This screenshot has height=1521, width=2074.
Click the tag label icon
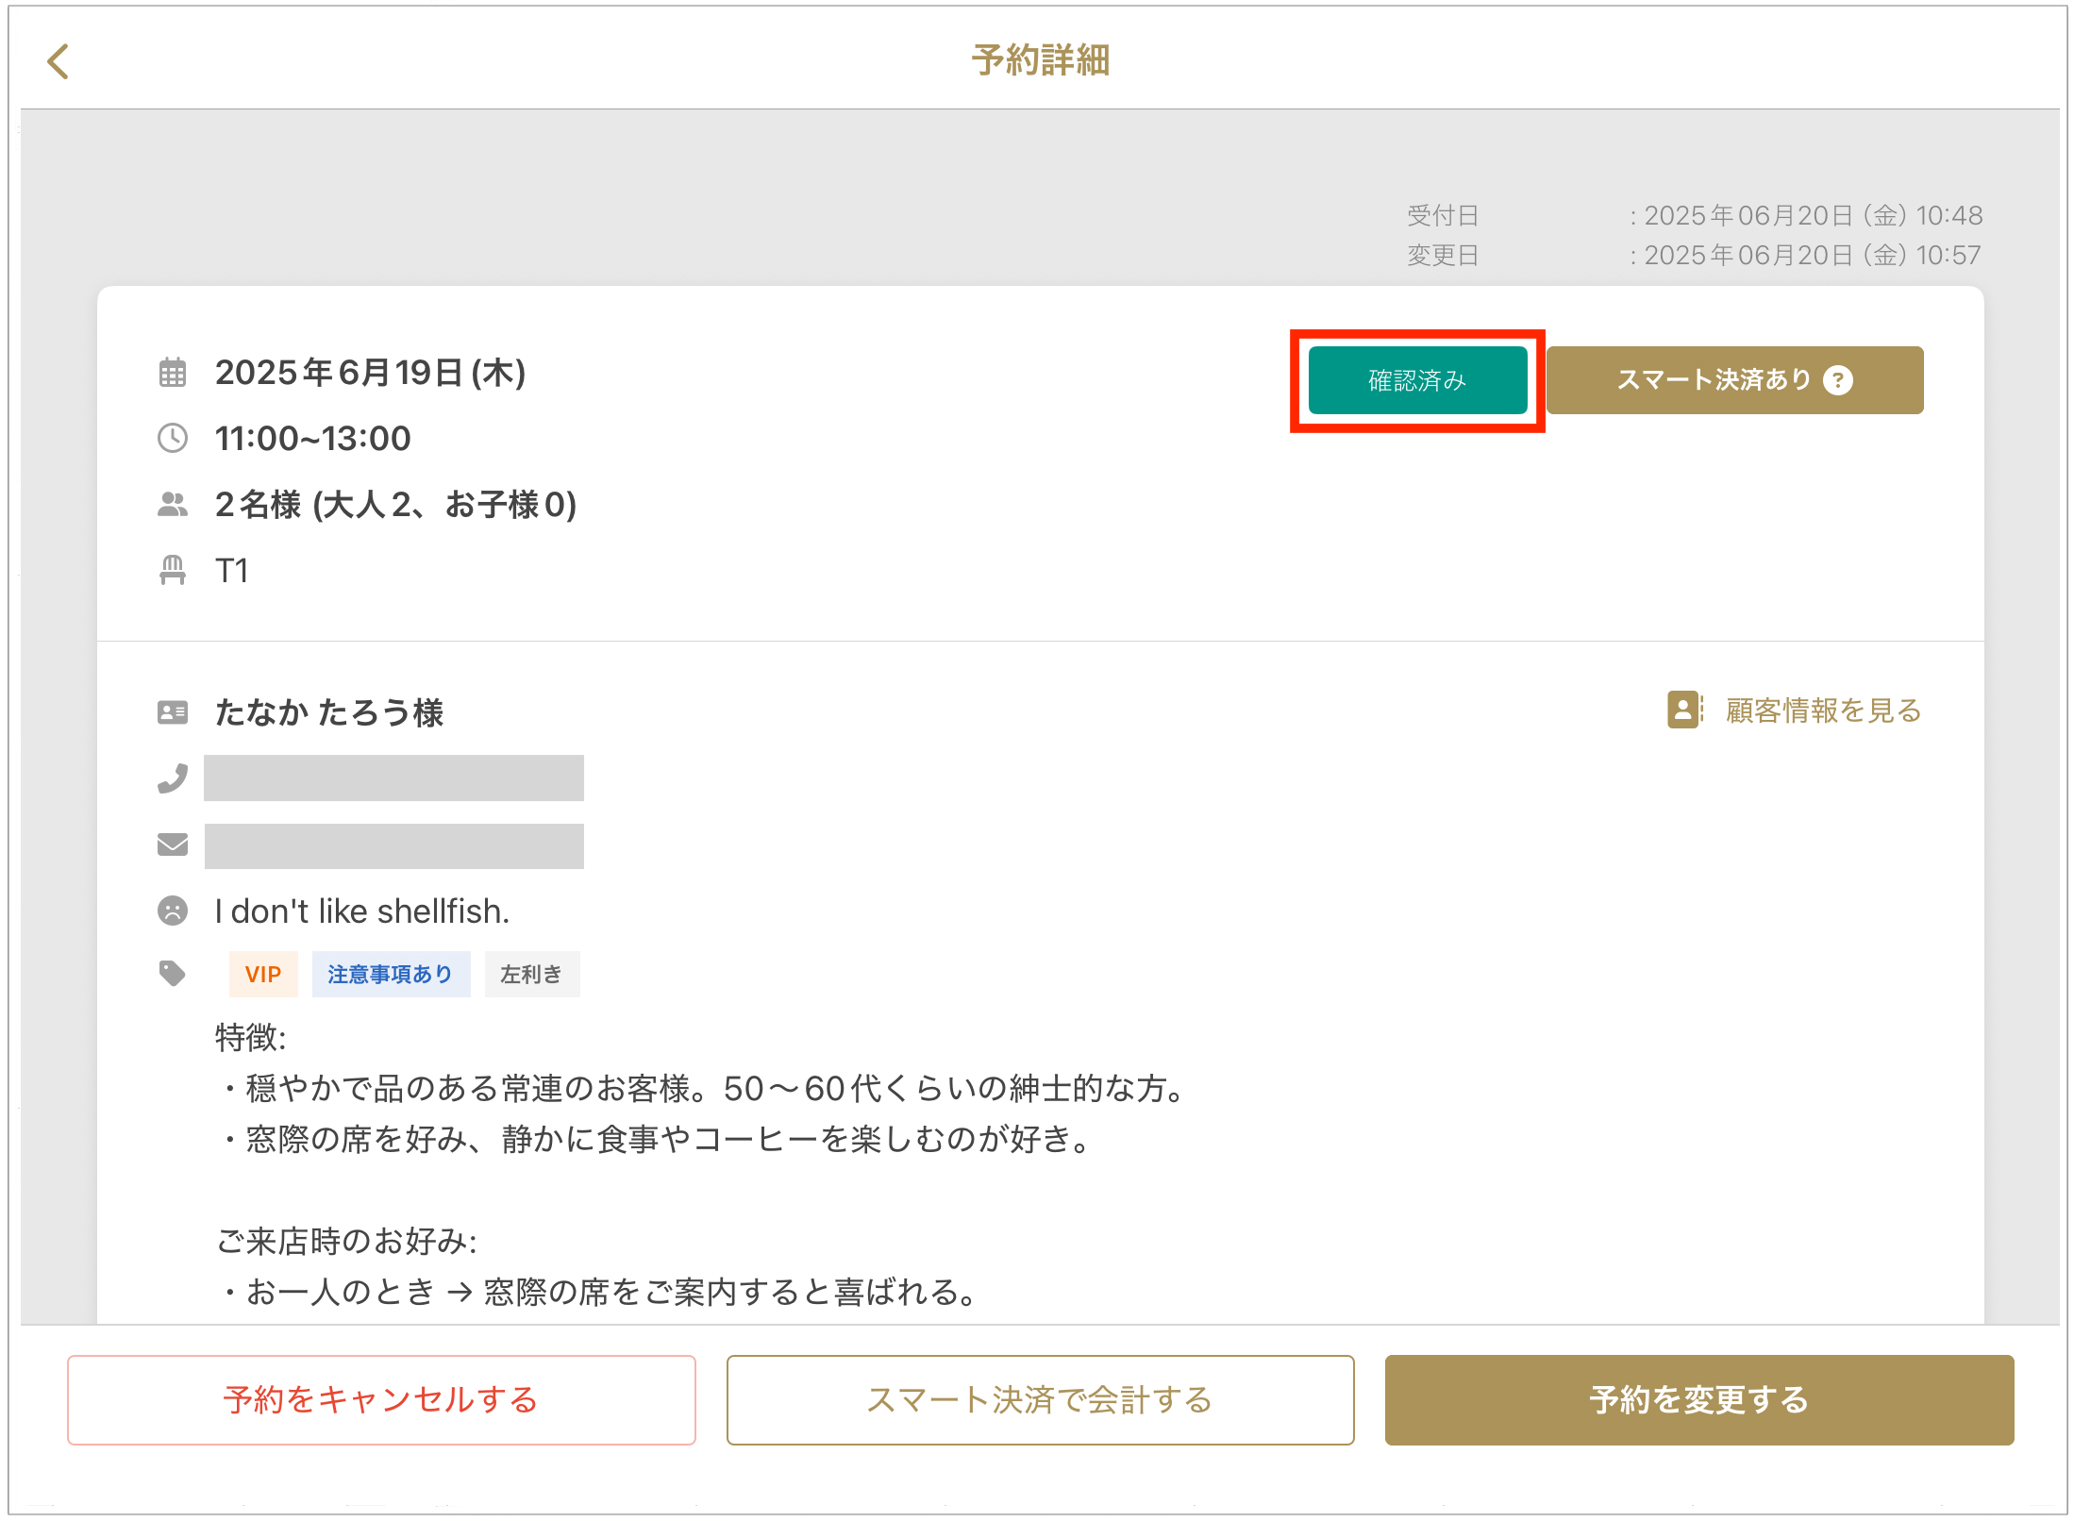pos(173,973)
